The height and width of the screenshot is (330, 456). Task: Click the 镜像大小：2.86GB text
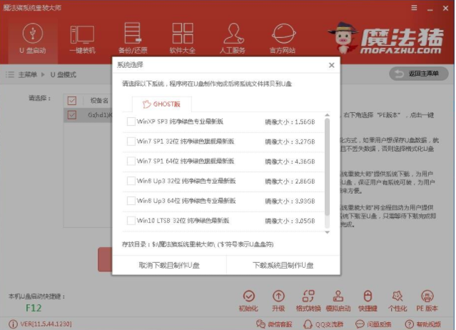coord(290,181)
